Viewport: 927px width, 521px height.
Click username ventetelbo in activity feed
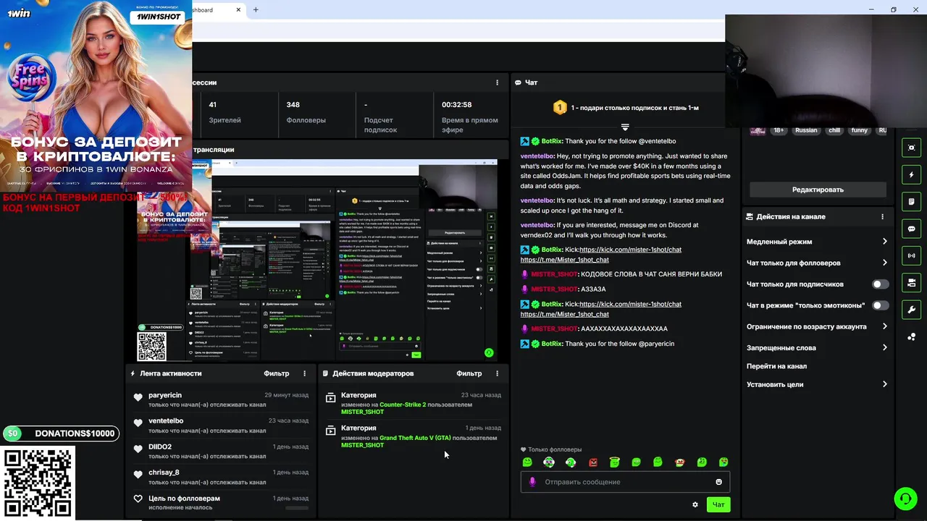click(166, 421)
